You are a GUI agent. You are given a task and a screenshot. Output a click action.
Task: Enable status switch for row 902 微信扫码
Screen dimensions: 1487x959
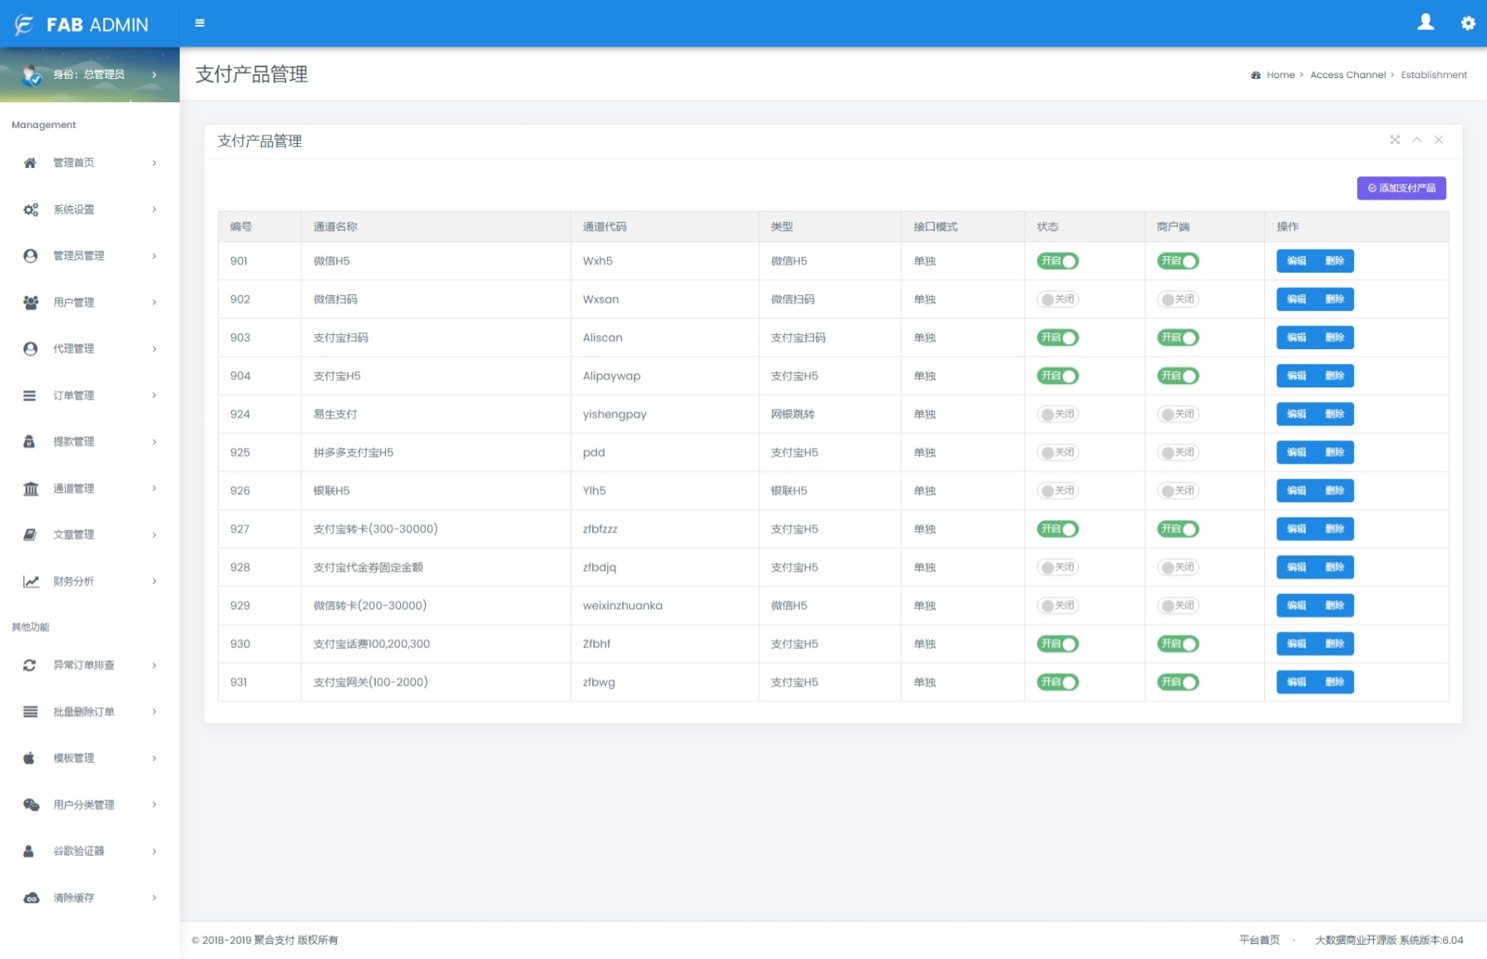(1057, 299)
